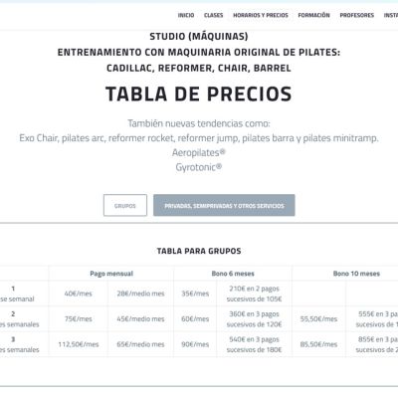
Task: Click the Pago mensual column header
Action: tap(111, 274)
